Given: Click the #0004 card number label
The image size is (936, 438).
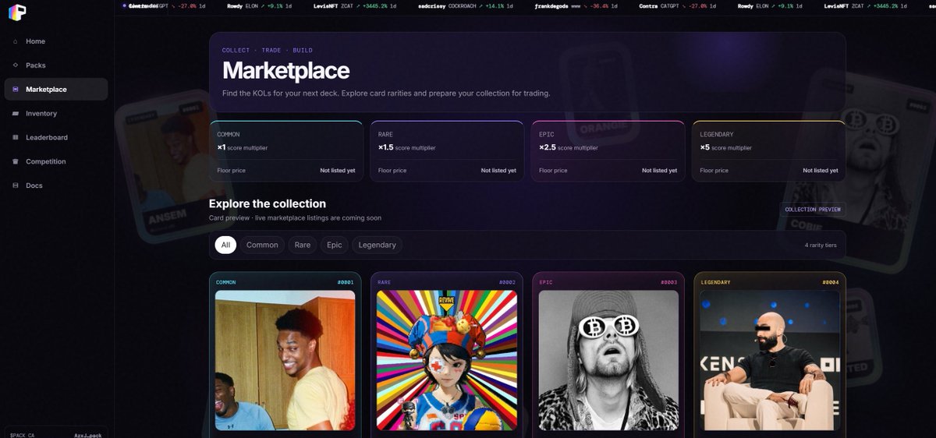Looking at the screenshot, I should click(x=831, y=282).
